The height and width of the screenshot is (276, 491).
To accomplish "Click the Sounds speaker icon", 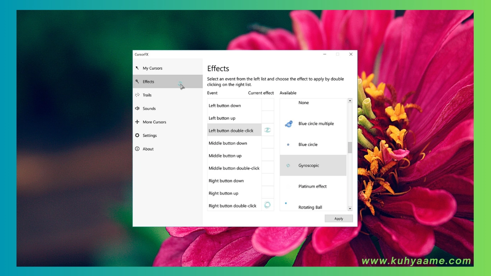I will tap(137, 108).
